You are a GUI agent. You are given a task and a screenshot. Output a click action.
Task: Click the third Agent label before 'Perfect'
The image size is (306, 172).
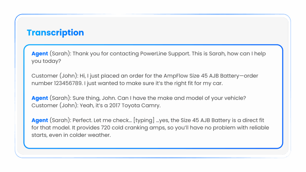tap(40, 120)
